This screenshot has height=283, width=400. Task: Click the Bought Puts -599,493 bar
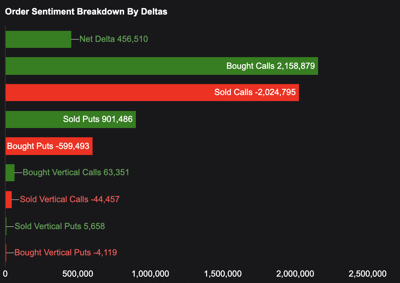(49, 146)
